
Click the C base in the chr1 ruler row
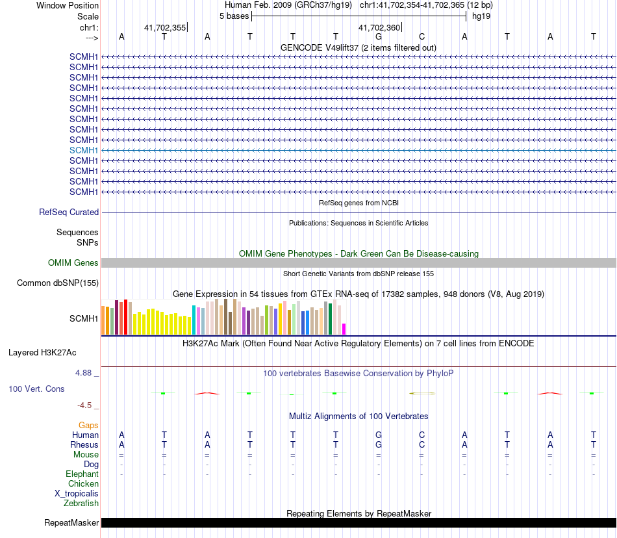422,36
